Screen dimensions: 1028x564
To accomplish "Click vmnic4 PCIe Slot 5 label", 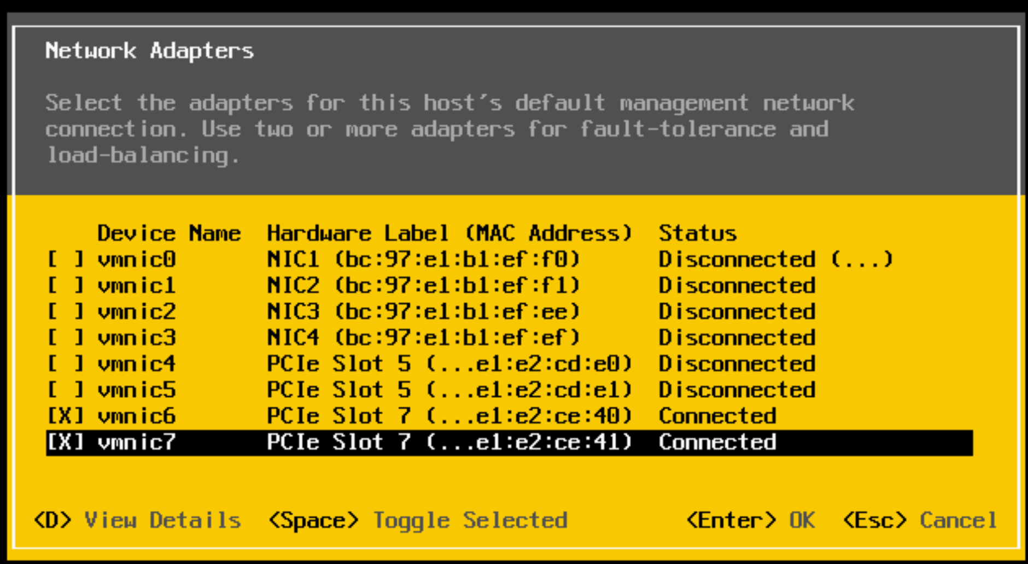I will [x=448, y=364].
